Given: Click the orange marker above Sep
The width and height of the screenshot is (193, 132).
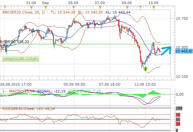Looking at the screenshot, I should (x=46, y=7).
